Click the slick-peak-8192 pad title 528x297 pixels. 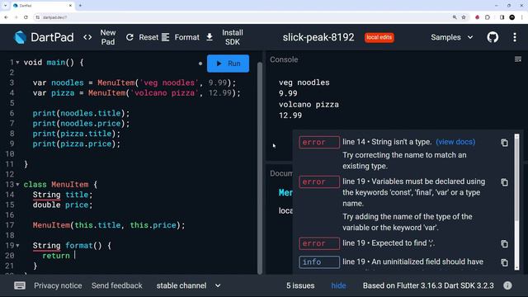point(318,37)
